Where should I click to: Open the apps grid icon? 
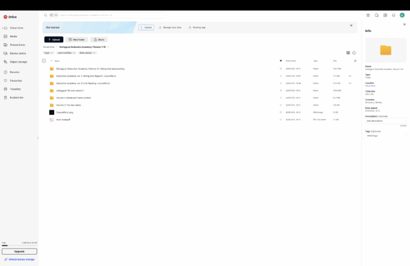368,15
